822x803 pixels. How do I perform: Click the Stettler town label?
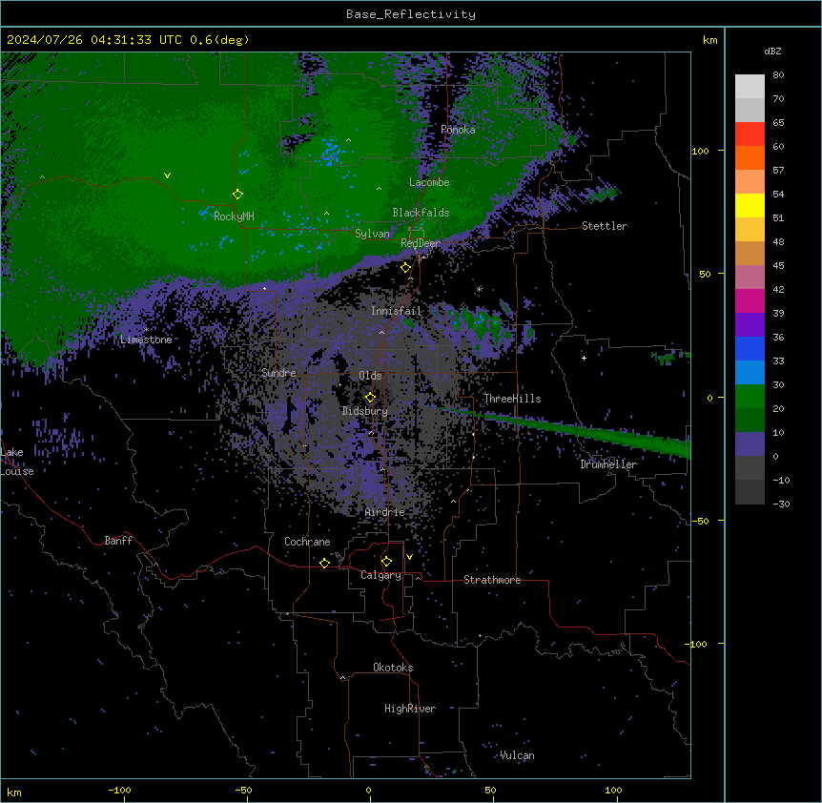604,226
